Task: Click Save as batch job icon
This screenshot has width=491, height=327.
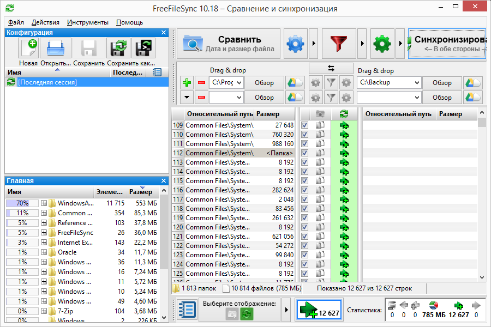Action: tap(143, 48)
